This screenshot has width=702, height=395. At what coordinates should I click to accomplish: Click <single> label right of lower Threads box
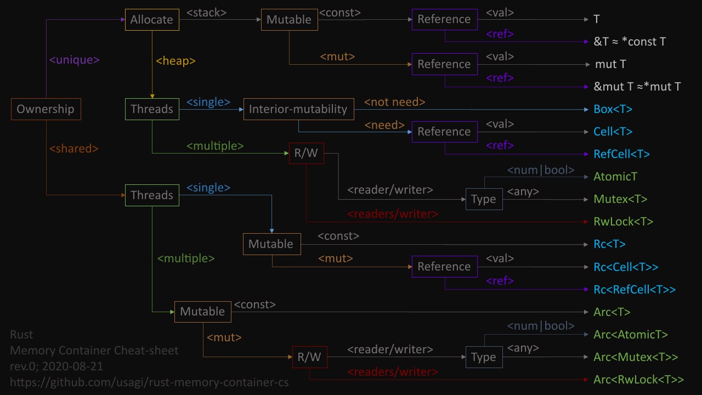click(208, 188)
